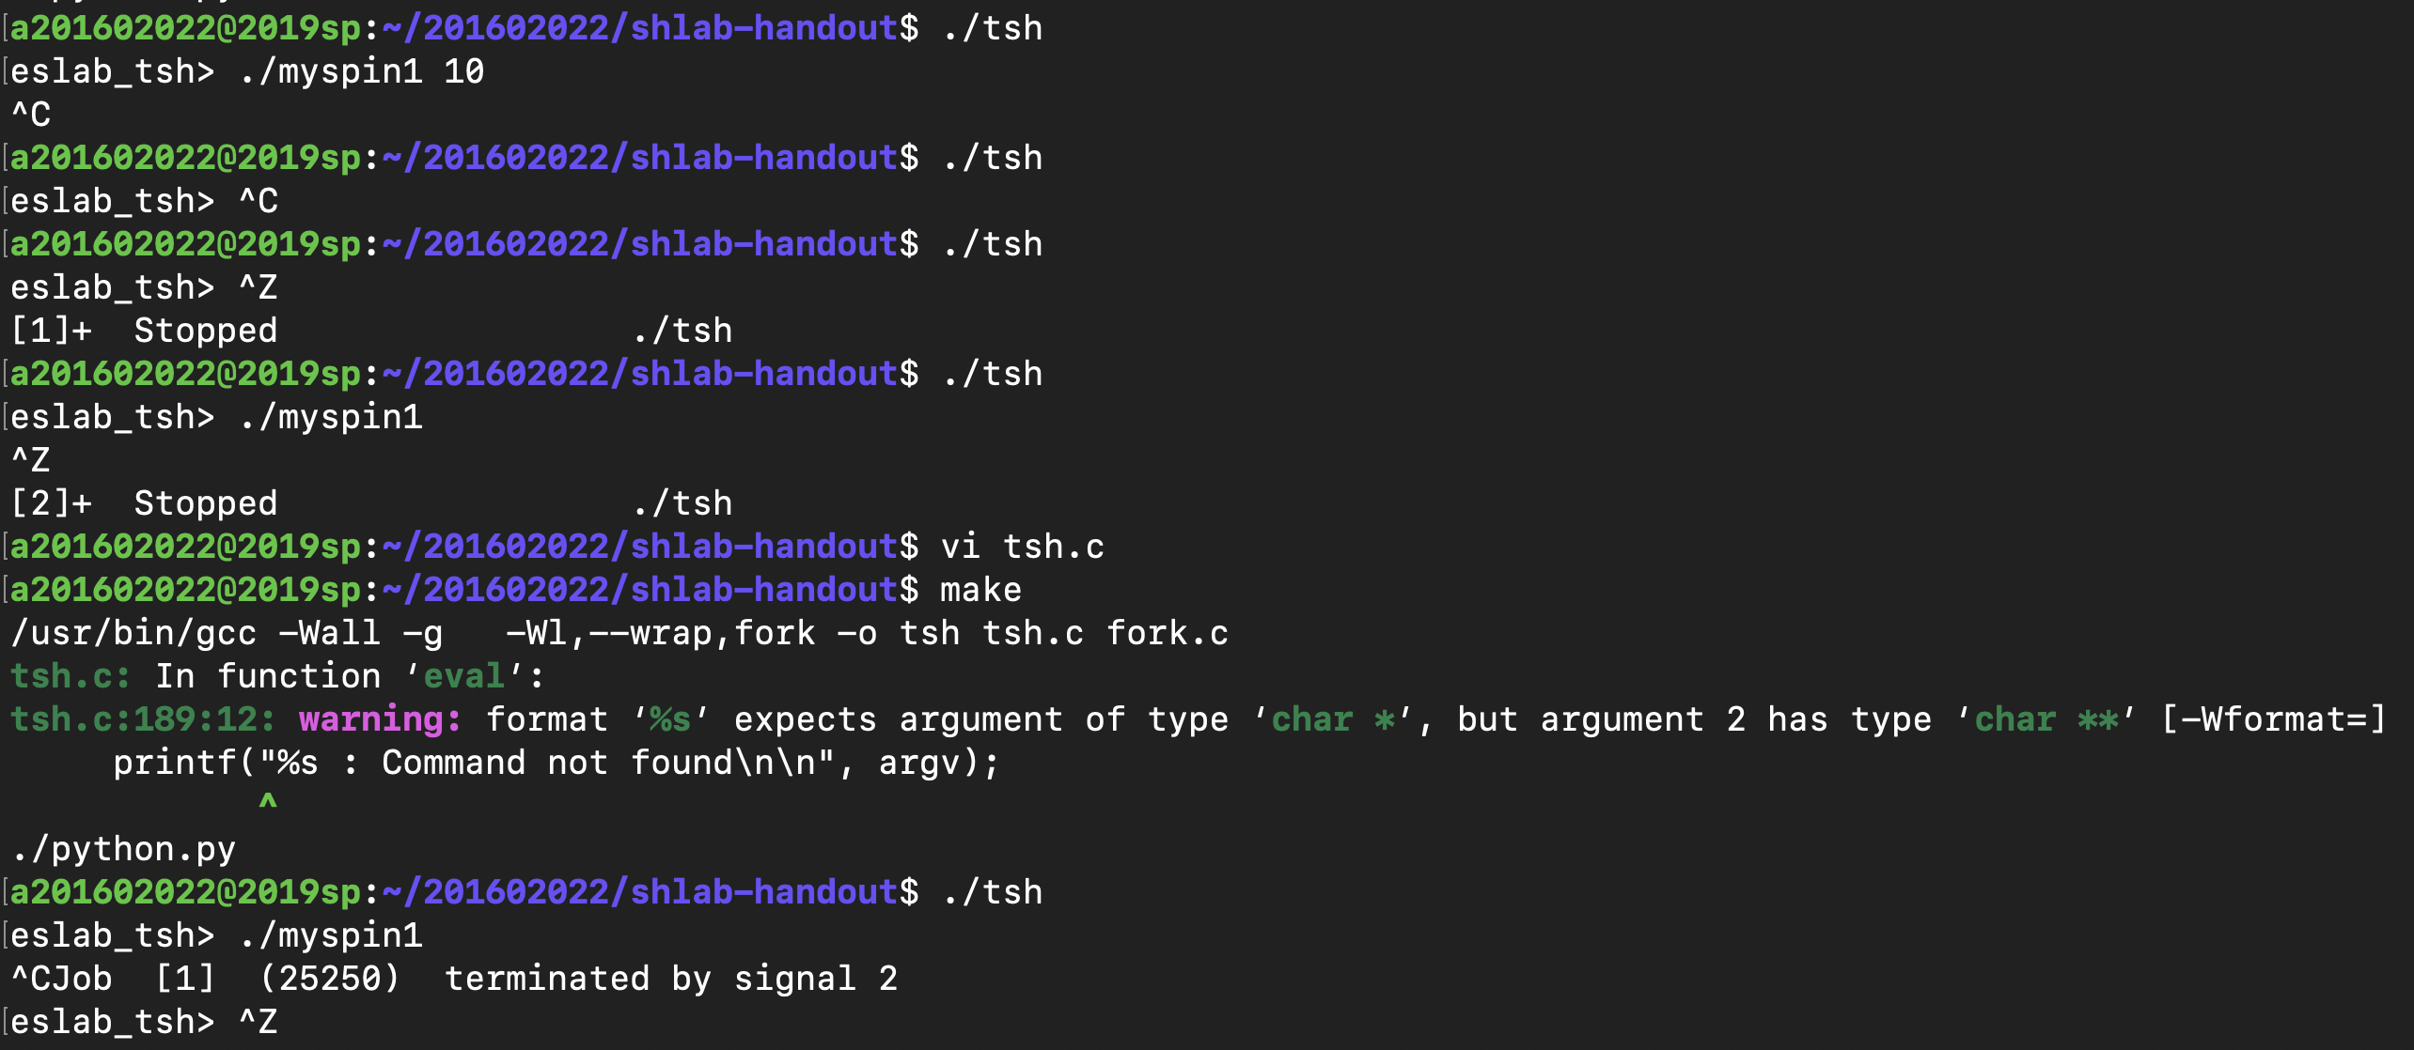Click the 'make' command at the prompt
The image size is (2414, 1050).
[980, 590]
